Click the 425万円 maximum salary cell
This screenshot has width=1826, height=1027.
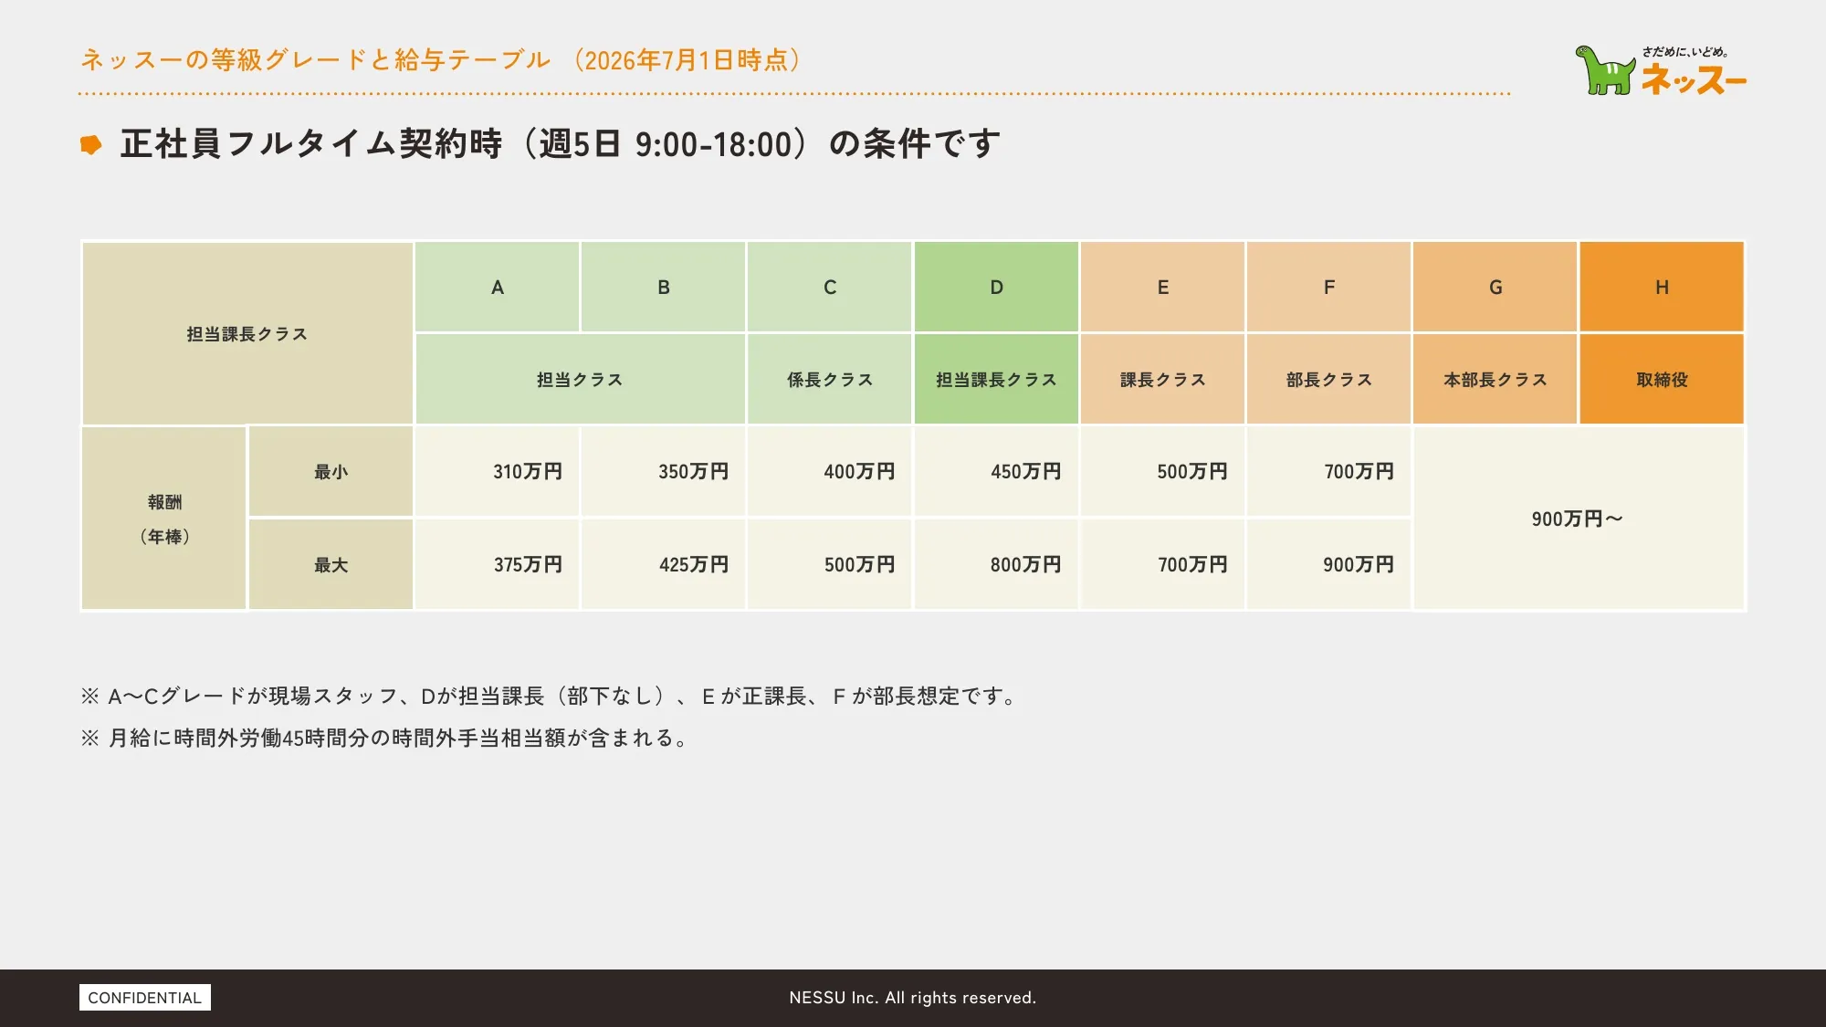point(664,564)
